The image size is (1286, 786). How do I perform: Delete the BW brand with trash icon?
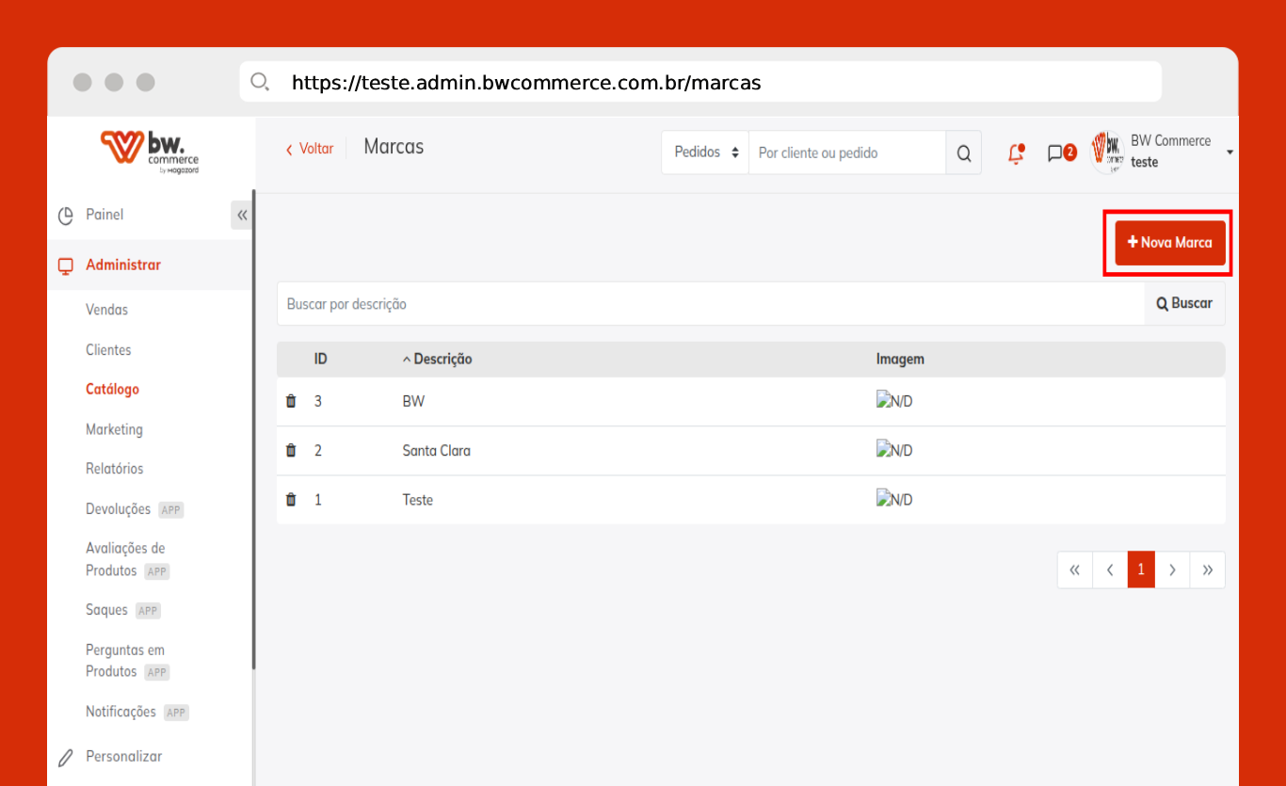[x=291, y=401]
